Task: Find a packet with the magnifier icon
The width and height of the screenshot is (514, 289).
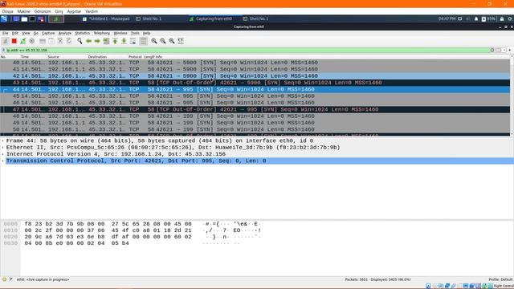Action: click(80, 41)
